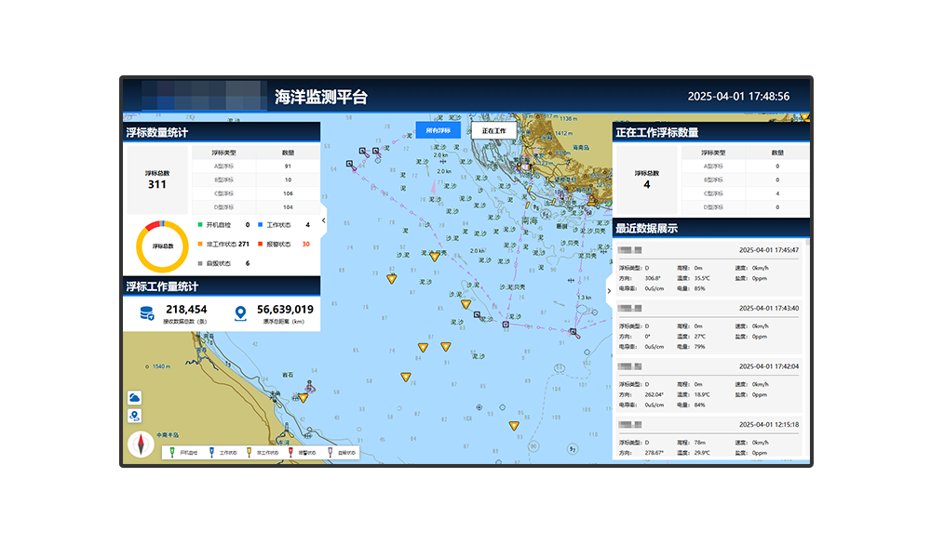Click the 开机自检 green legend entry
Image resolution: width=931 pixels, height=558 pixels.
223,225
